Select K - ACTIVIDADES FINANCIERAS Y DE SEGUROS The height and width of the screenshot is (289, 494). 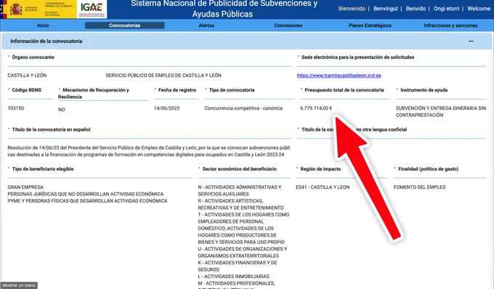click(x=238, y=266)
